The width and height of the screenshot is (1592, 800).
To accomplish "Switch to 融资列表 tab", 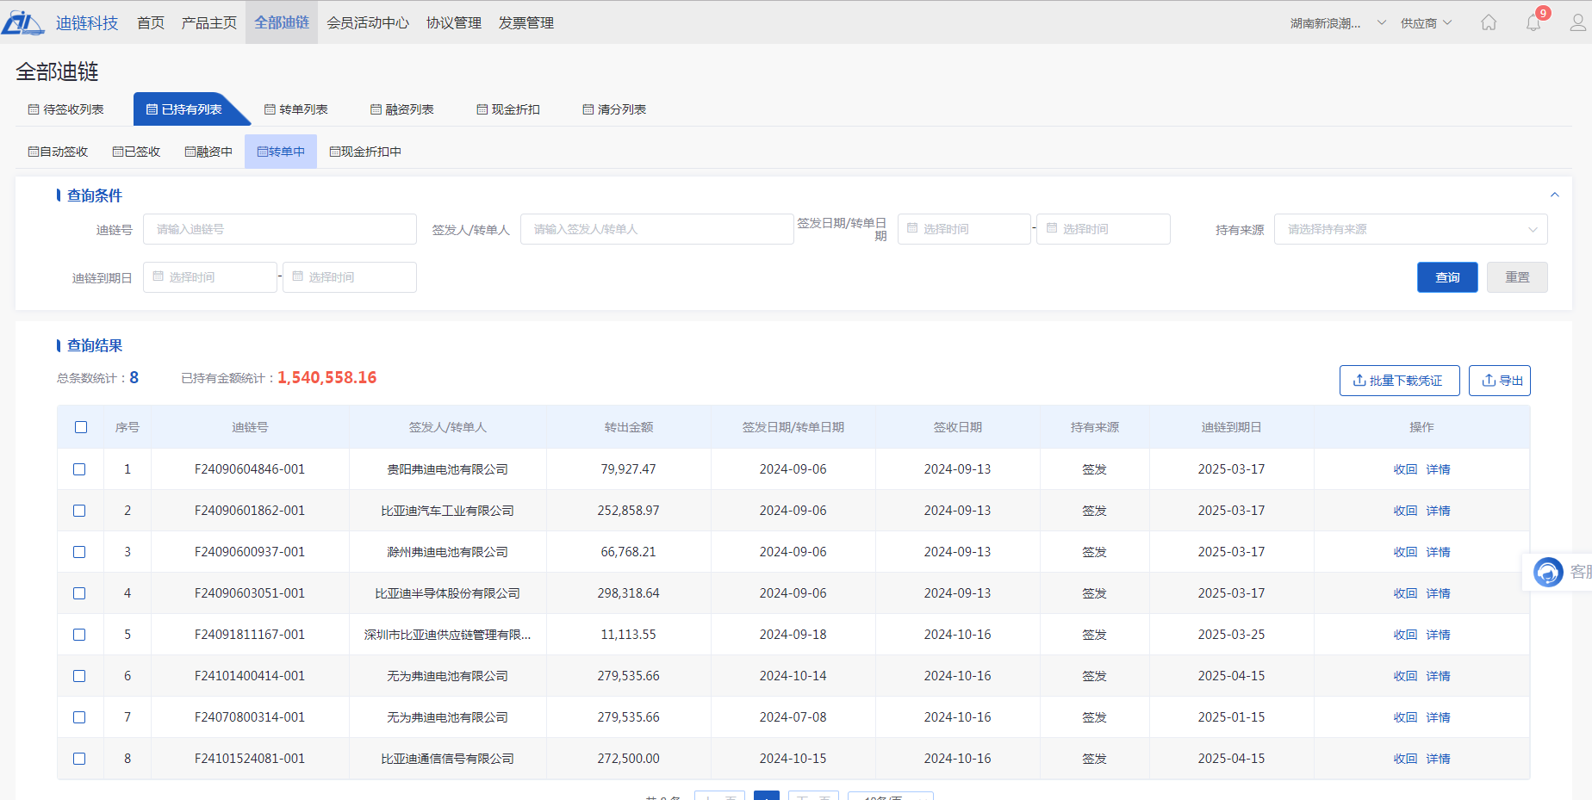I will click(402, 109).
